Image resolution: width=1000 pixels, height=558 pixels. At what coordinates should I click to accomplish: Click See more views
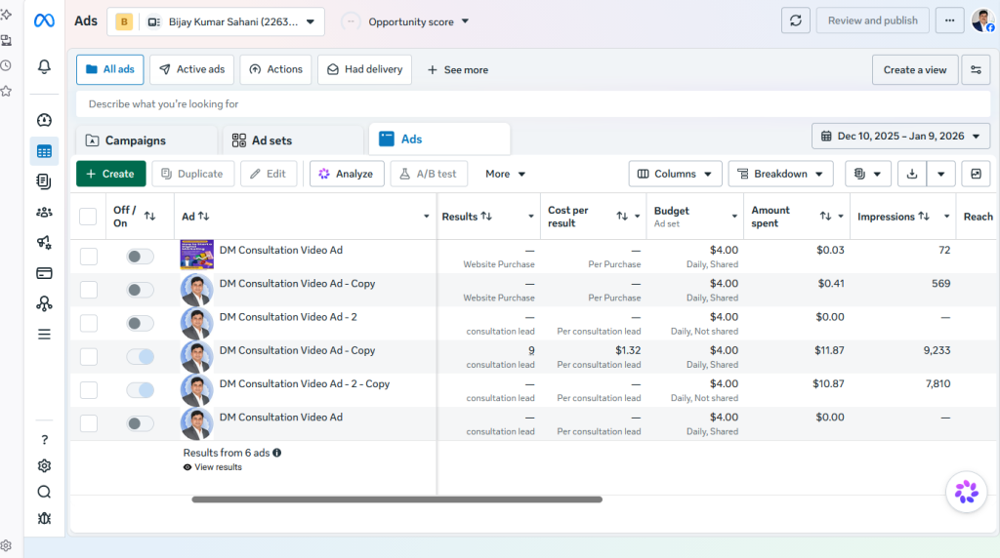(458, 70)
